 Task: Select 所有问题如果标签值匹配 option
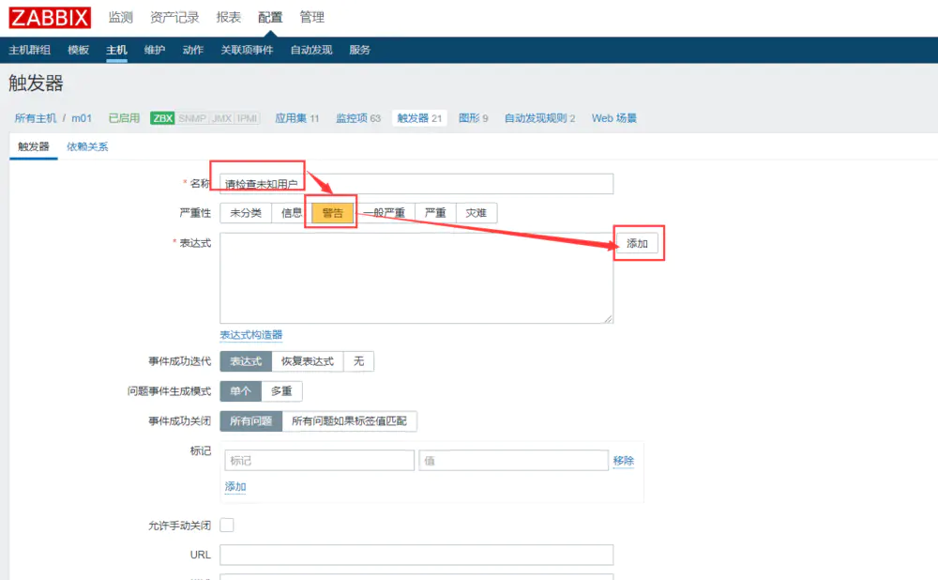(349, 420)
